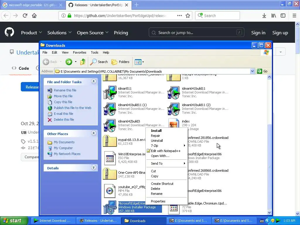This screenshot has height=225, width=300.
Task: Choose Install from the context menu
Action: 166,131
